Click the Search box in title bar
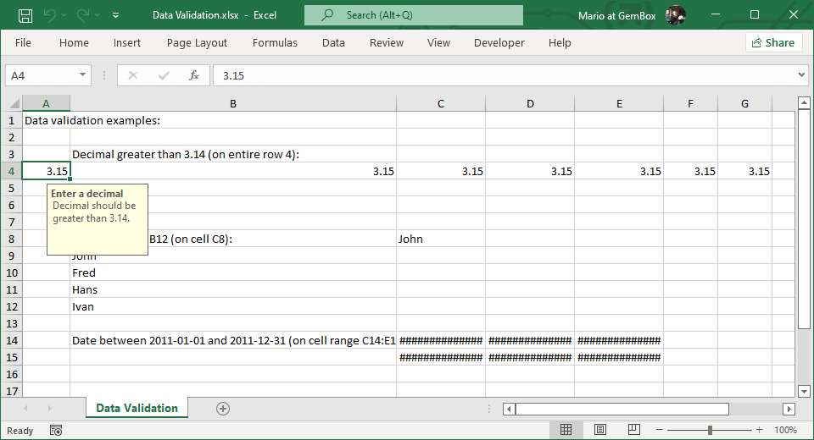This screenshot has height=440, width=814. [413, 15]
